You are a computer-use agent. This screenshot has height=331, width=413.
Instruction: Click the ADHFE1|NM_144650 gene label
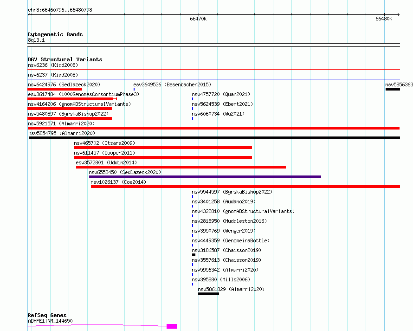point(50,321)
